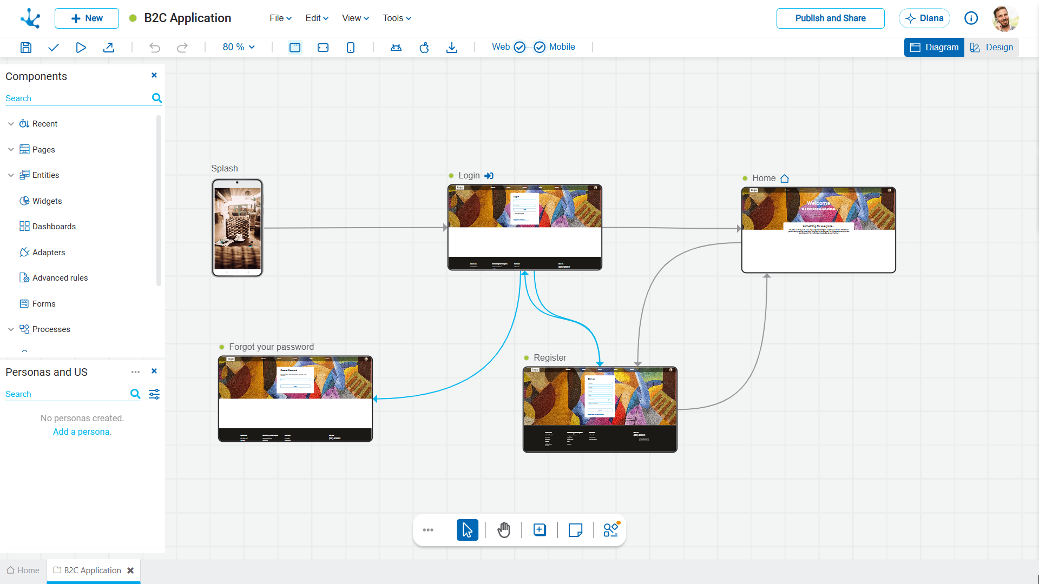The height and width of the screenshot is (584, 1039).
Task: Click the New button
Action: tap(87, 18)
